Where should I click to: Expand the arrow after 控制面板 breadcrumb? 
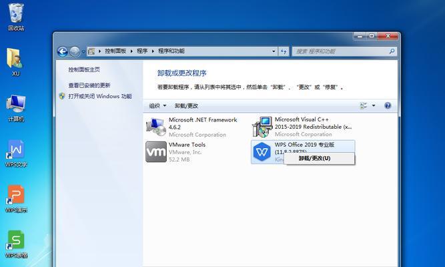pos(131,51)
